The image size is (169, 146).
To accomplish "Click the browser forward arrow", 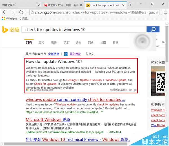I will [x=12, y=12].
